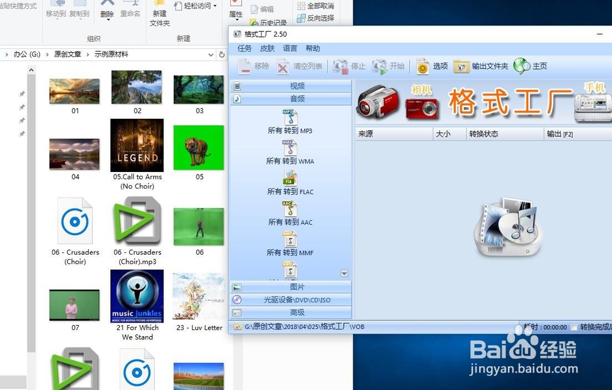The image size is (612, 390).
Task: Select 05.Call to Arms (No Choir) file
Action: [x=137, y=145]
